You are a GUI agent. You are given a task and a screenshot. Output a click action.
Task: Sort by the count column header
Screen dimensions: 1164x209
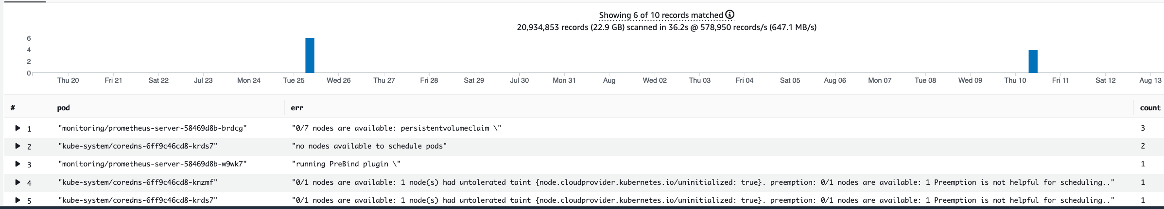tap(1150, 108)
